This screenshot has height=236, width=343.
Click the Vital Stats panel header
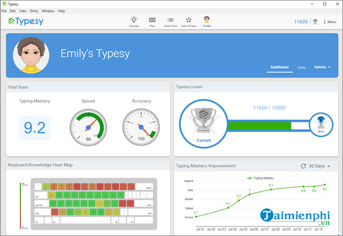click(x=88, y=87)
